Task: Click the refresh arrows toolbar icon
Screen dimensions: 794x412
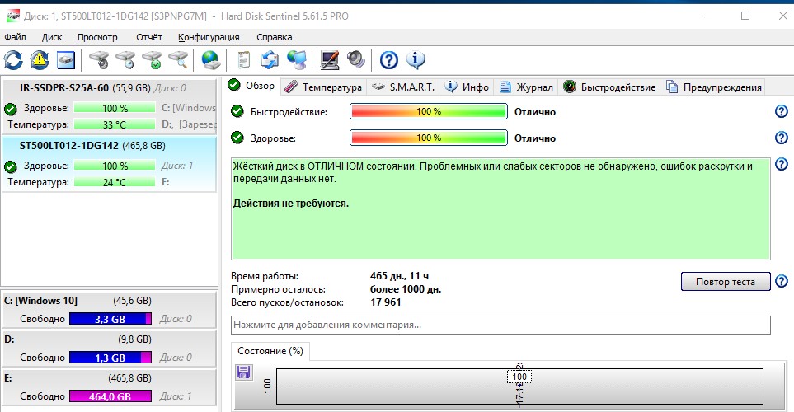Action: pyautogui.click(x=14, y=59)
